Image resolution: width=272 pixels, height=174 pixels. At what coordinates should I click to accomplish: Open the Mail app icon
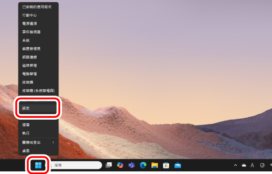click(178, 165)
